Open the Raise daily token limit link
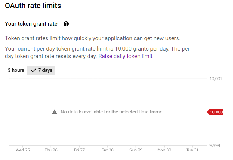This screenshot has height=160, width=233. 125,56
